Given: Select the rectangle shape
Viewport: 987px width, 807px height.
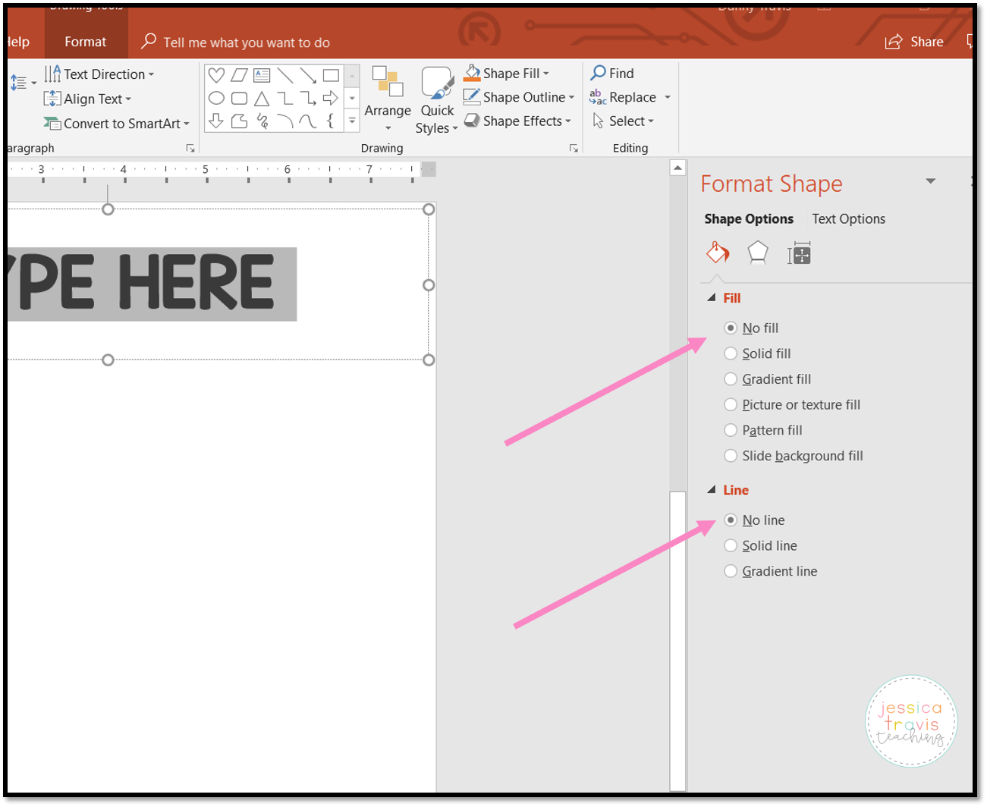Looking at the screenshot, I should coord(331,75).
